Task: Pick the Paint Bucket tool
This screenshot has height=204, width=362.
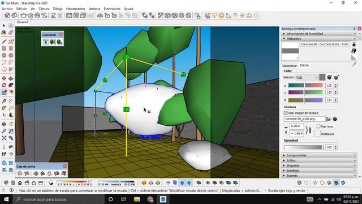Action: coord(4,33)
